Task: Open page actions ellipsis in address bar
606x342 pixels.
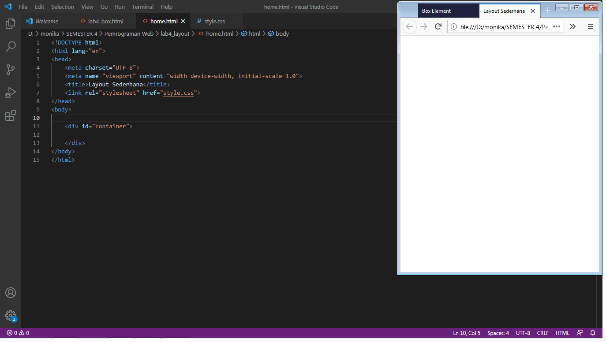Action: [x=557, y=26]
